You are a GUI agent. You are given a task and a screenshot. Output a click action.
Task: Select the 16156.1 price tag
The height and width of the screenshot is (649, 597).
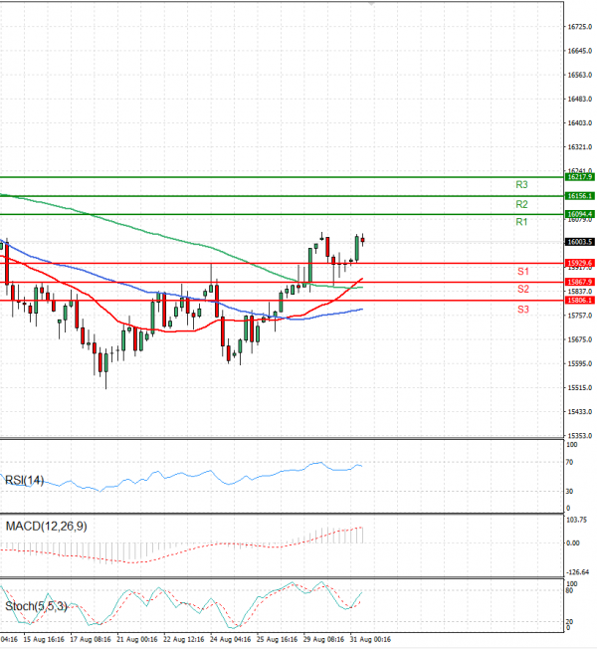coord(580,196)
